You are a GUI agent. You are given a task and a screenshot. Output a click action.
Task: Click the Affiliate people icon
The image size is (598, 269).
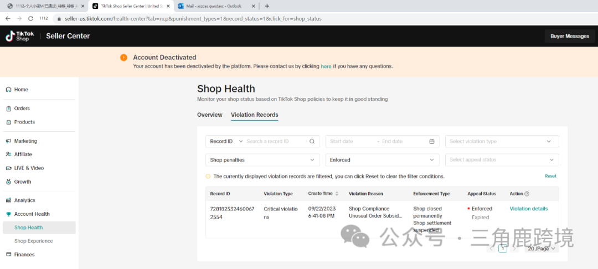point(8,154)
